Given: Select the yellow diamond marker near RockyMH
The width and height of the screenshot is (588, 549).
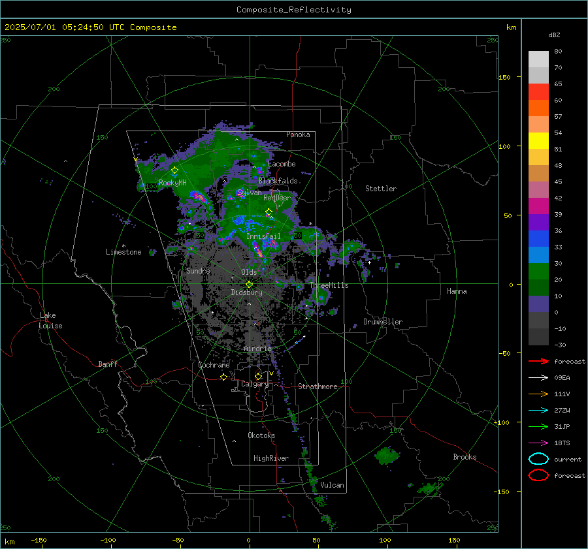Looking at the screenshot, I should (174, 170).
